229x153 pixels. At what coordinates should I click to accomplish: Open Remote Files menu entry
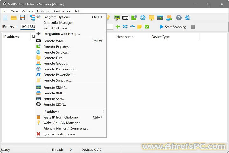tap(71, 58)
